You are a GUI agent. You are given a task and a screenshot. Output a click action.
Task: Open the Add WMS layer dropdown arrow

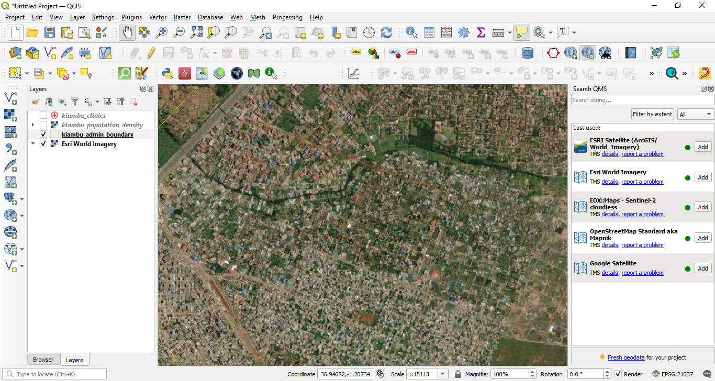(x=22, y=216)
